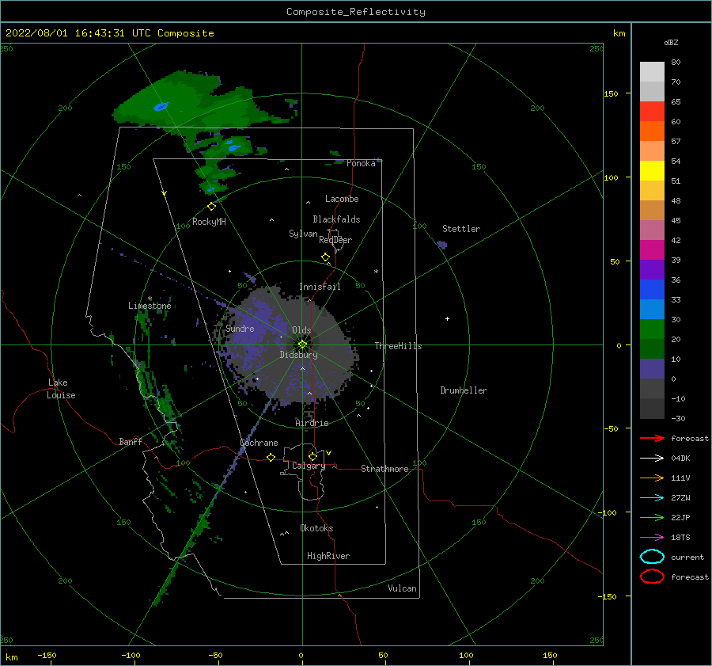Click the Olds label
The width and height of the screenshot is (712, 666).
click(301, 330)
